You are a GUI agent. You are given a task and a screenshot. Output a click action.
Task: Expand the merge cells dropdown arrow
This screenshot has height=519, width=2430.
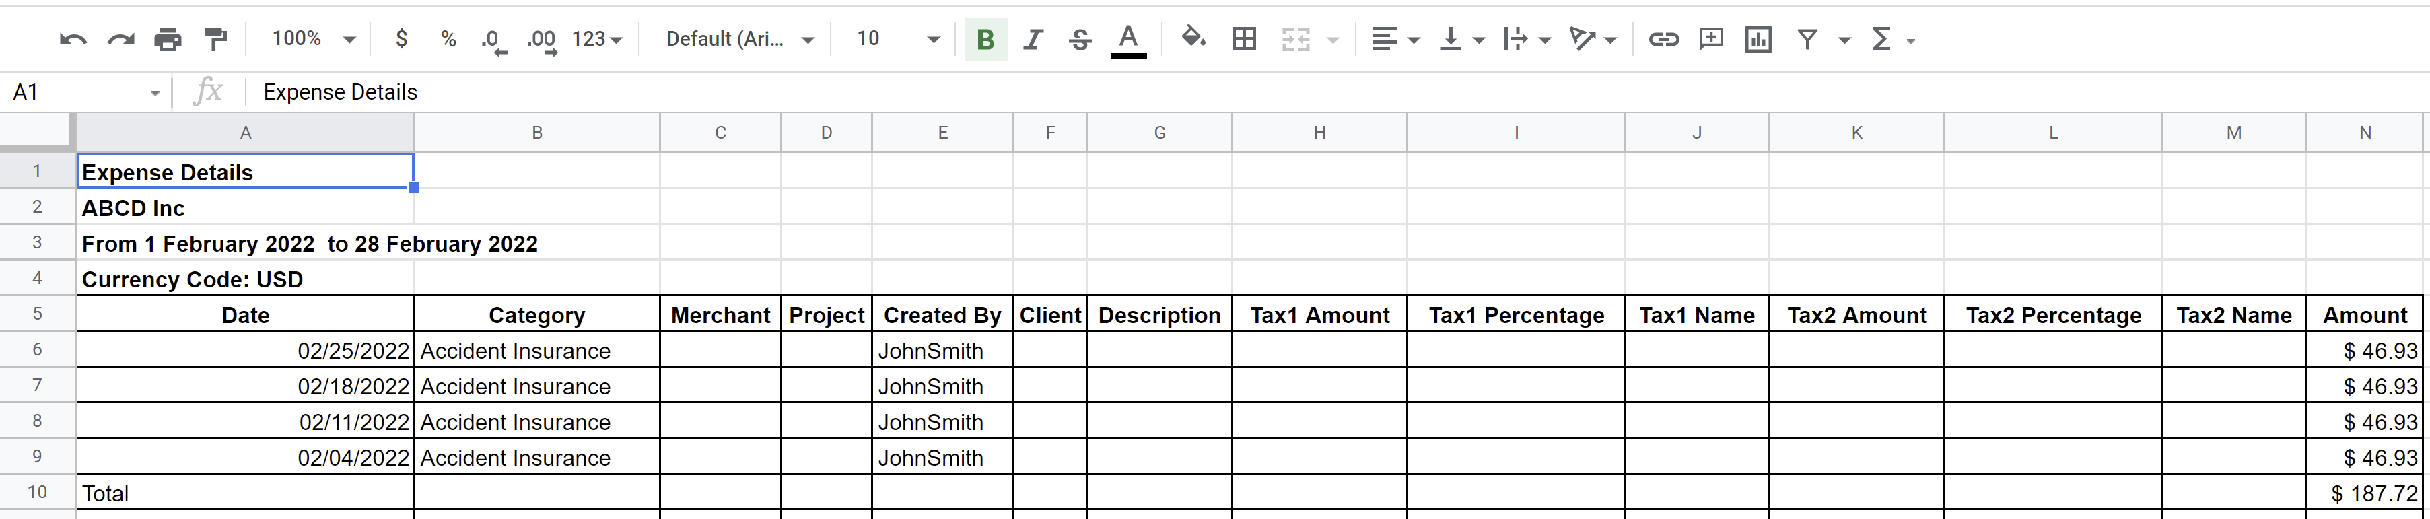1333,40
